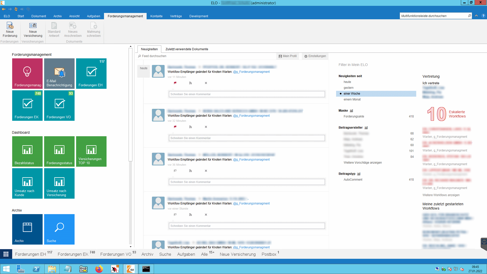Screen dimensions: 487x274
Task: Open the Bezahlstatus dashboard tile
Action: click(27, 151)
